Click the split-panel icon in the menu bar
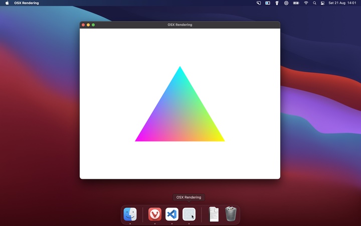The height and width of the screenshot is (226, 361). coord(268,3)
